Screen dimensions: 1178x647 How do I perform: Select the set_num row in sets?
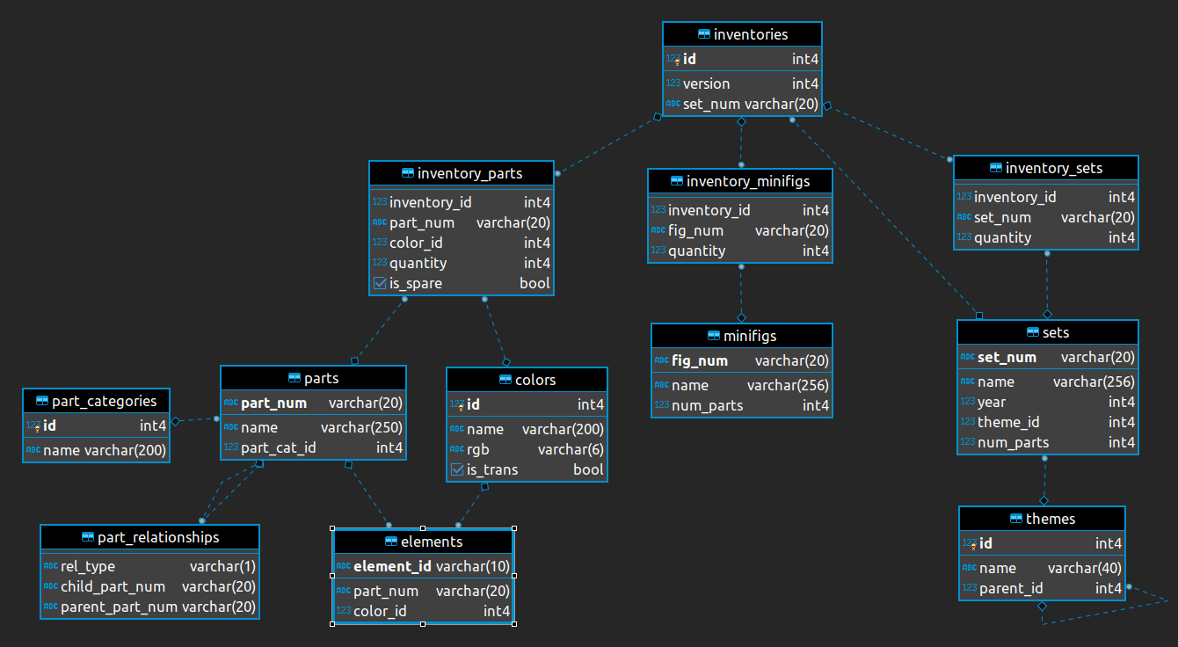pos(1046,357)
